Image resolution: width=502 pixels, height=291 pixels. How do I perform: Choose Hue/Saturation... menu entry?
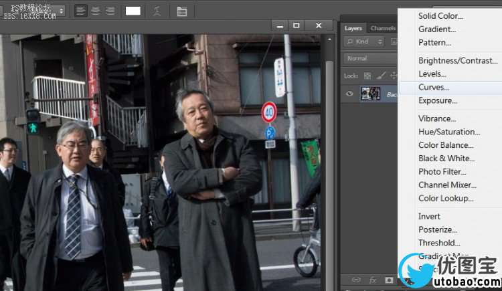tap(449, 132)
